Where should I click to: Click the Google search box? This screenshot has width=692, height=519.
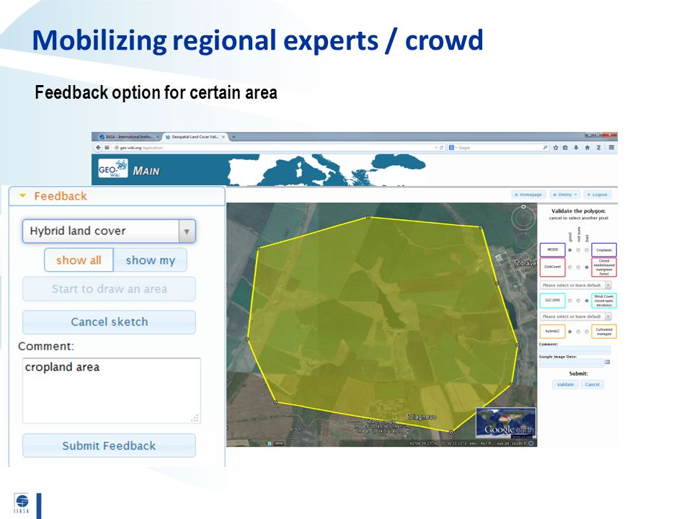(499, 147)
